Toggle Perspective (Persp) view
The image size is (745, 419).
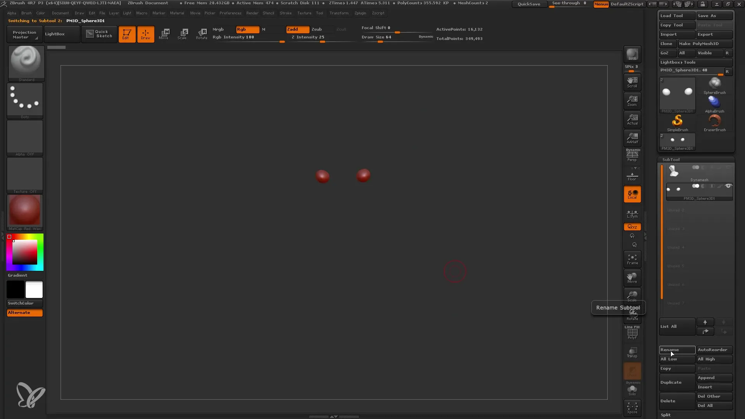click(x=632, y=156)
